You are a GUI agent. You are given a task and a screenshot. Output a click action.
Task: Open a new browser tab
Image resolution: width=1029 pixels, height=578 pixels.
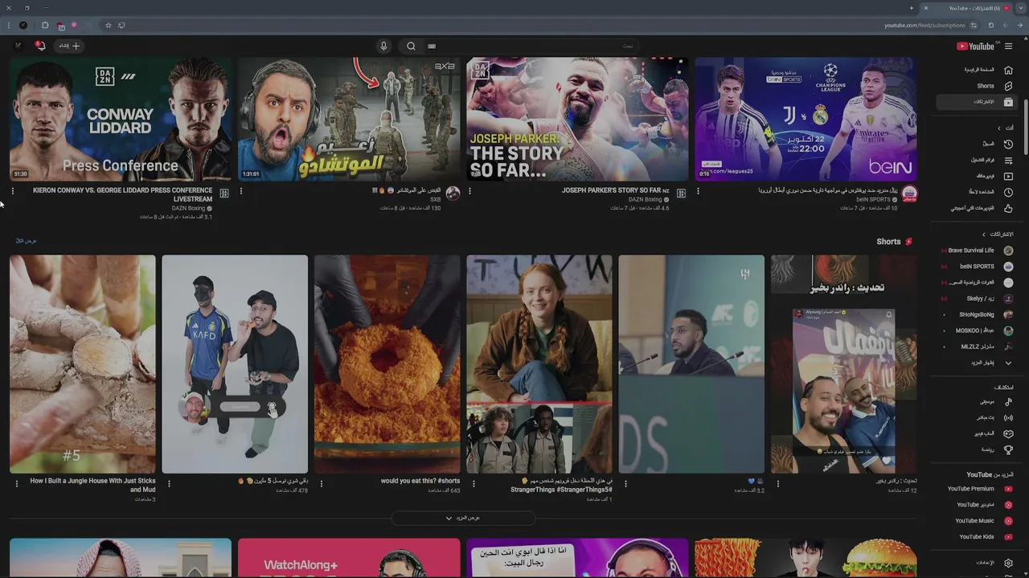911,8
